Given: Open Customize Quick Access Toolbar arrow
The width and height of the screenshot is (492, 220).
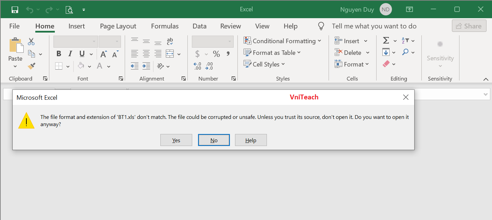Looking at the screenshot, I should pos(84,10).
